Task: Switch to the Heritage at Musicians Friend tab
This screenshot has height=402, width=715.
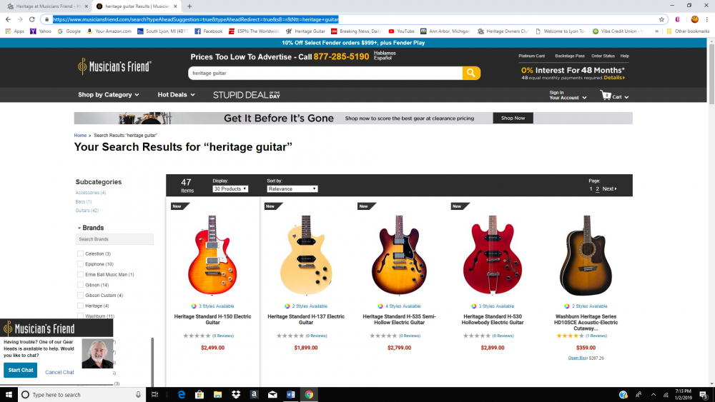Action: 47,6
